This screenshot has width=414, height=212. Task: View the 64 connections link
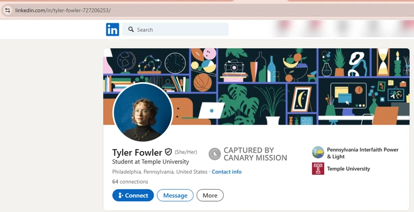pyautogui.click(x=130, y=181)
